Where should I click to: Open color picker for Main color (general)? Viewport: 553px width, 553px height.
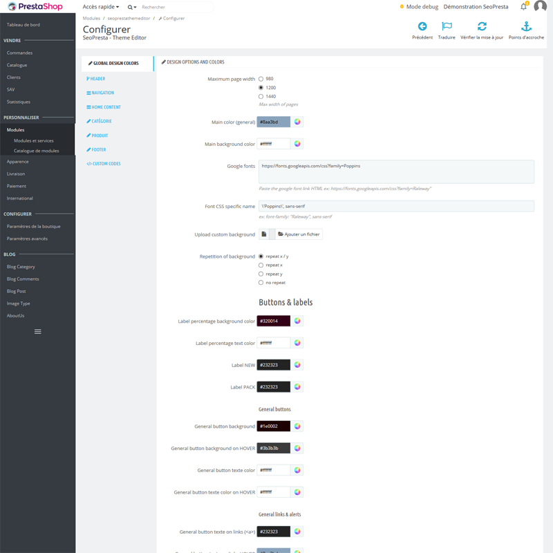coord(297,122)
